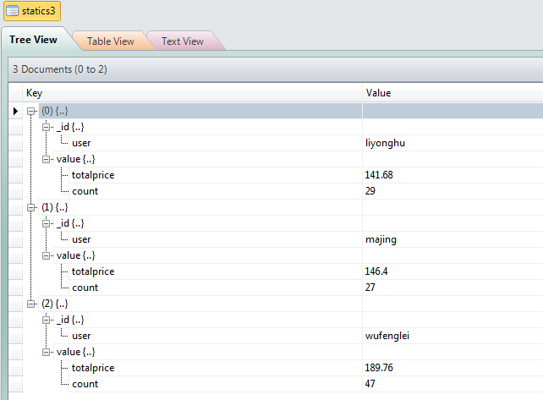
Task: Collapse document (1) node
Action: coord(30,207)
